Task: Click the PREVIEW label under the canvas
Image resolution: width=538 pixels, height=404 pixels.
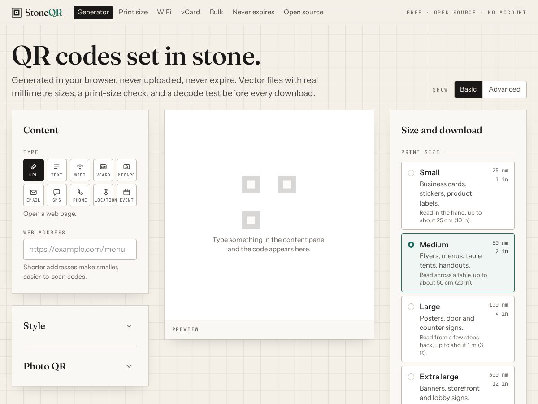Action: coord(186,329)
